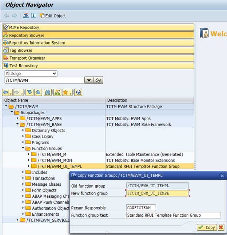Click the Function group text field
This screenshot has width=227, height=235.
(173, 215)
